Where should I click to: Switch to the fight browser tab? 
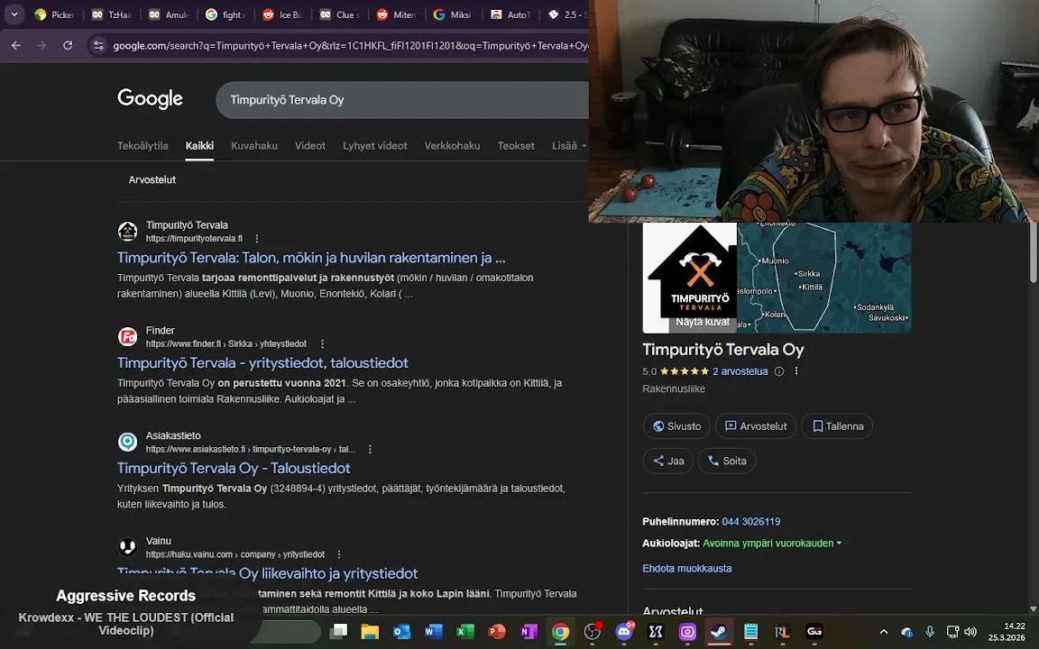(x=225, y=14)
